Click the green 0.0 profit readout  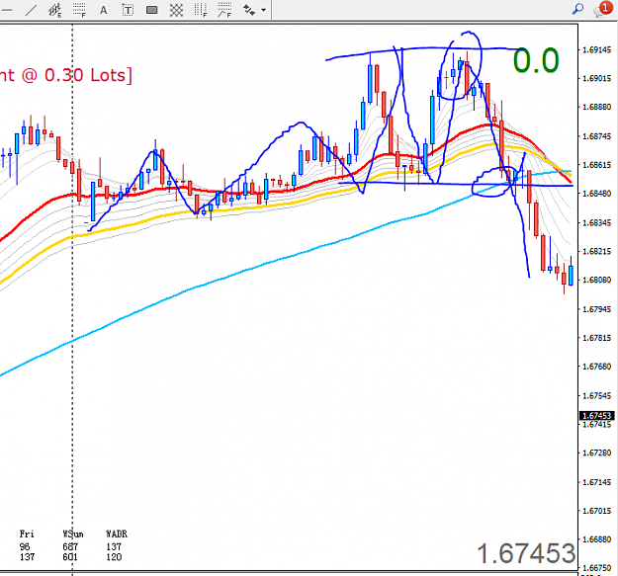pos(536,60)
